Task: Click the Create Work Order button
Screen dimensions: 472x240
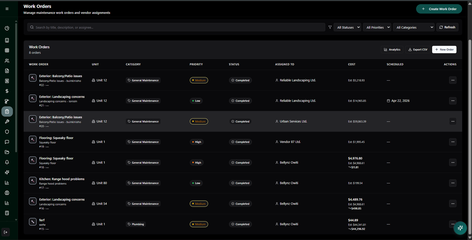Action: [439, 9]
